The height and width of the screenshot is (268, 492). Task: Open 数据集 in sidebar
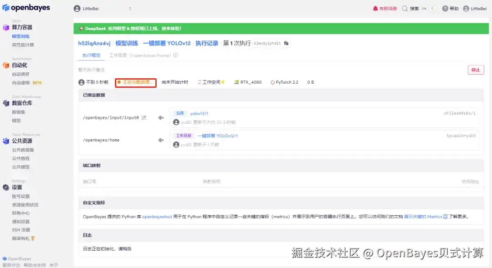pos(19,112)
